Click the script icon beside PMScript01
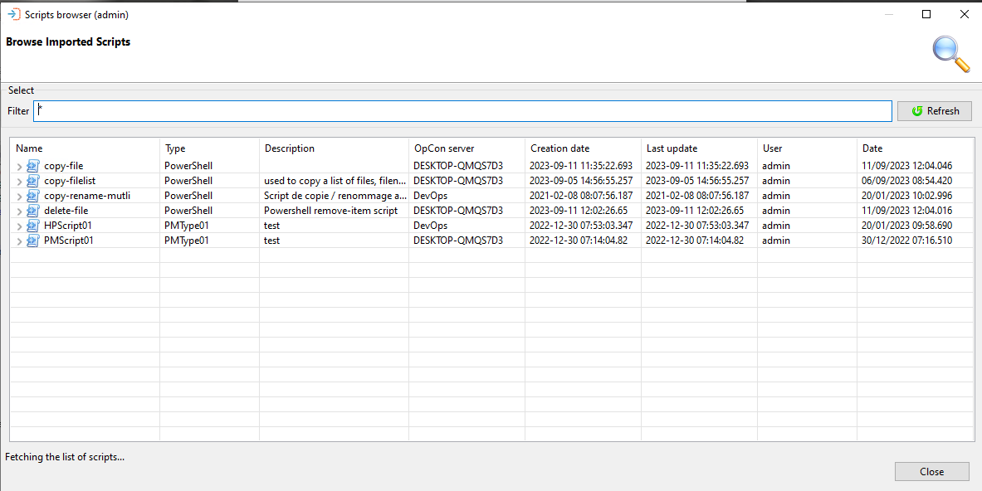The height and width of the screenshot is (491, 982). coord(32,241)
